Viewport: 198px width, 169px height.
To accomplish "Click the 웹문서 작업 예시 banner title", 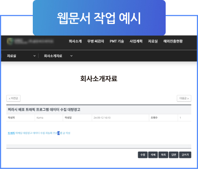I will click(x=99, y=18).
